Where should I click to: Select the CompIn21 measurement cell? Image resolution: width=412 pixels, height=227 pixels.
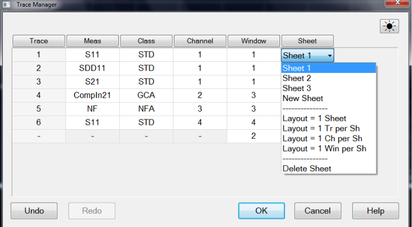point(92,95)
